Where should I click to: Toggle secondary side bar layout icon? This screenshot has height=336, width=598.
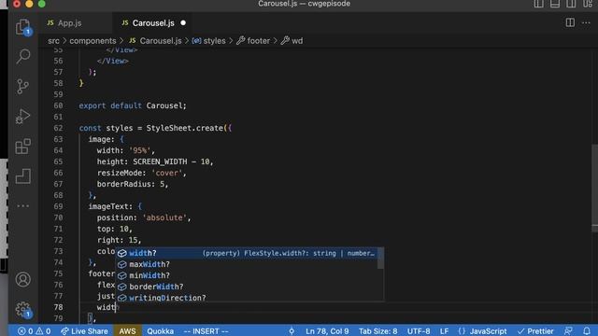[571, 4]
